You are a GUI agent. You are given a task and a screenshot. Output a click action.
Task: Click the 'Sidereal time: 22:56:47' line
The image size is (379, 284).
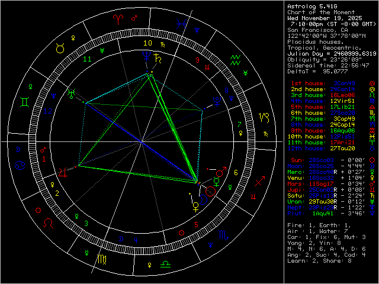click(328, 66)
